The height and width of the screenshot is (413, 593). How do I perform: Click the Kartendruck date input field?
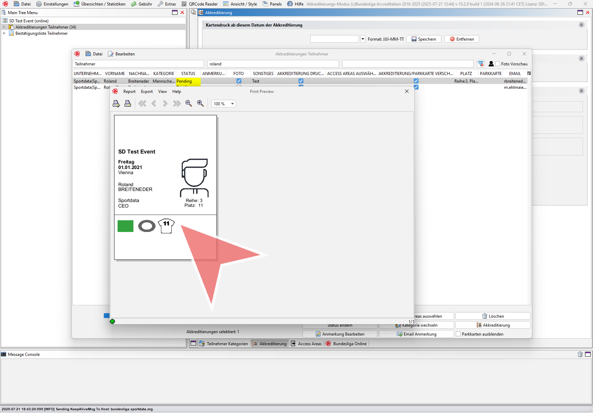click(x=334, y=39)
